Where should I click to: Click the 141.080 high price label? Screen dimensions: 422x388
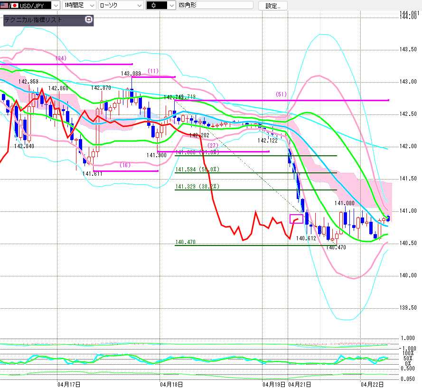coord(345,203)
